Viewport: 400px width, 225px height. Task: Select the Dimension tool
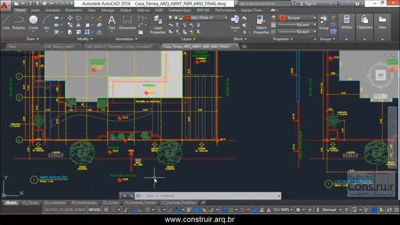(x=127, y=22)
